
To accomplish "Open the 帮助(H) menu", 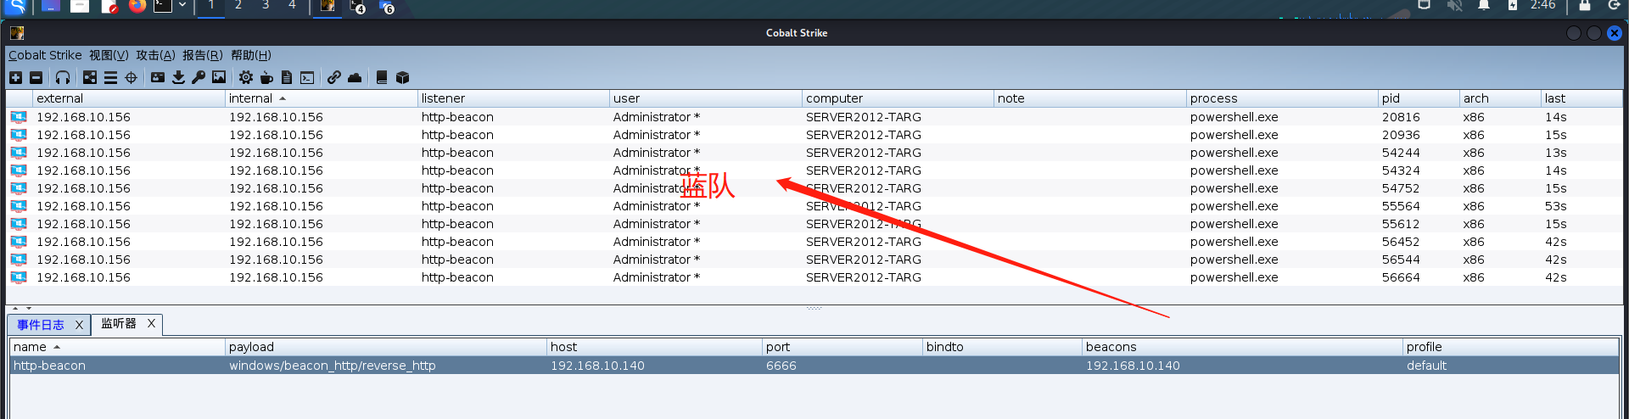I will pos(250,55).
